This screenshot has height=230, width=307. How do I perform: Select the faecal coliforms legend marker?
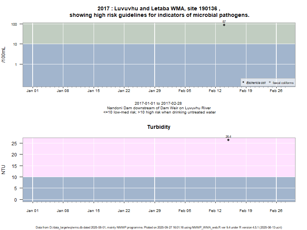(x=270, y=82)
